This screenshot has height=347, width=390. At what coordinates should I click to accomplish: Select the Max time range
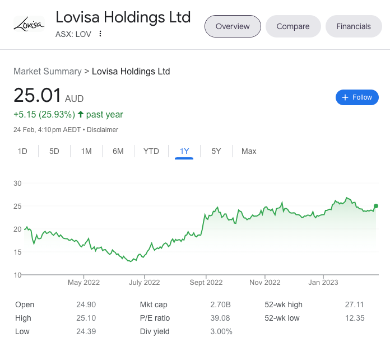tap(249, 151)
